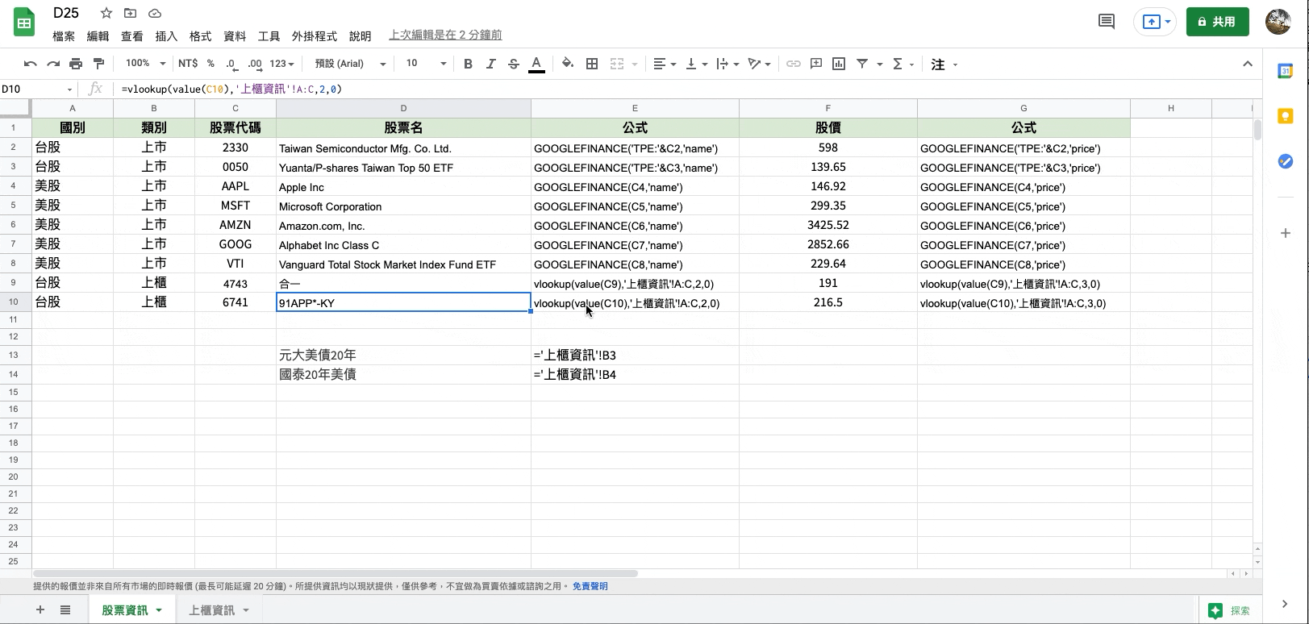This screenshot has width=1309, height=624.
Task: Open Google Tasks side panel
Action: tap(1286, 162)
